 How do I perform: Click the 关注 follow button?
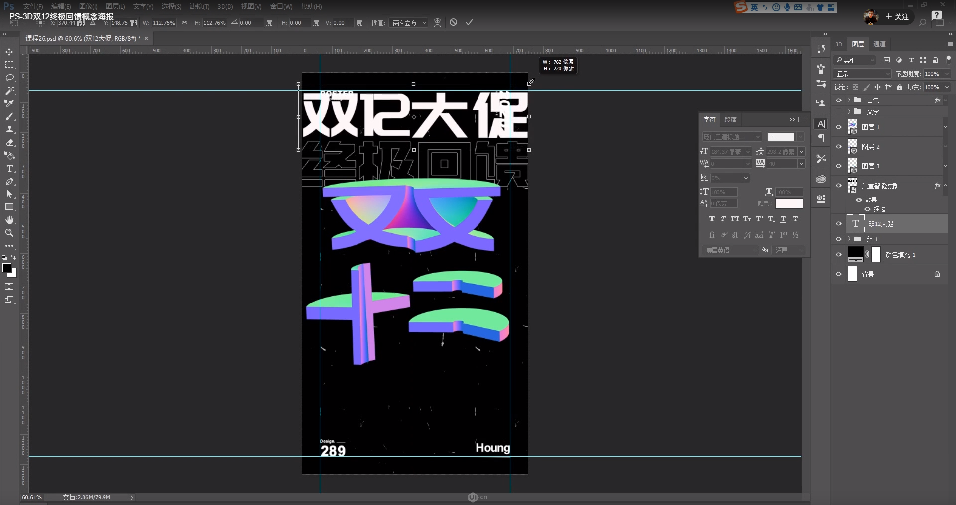(x=897, y=17)
